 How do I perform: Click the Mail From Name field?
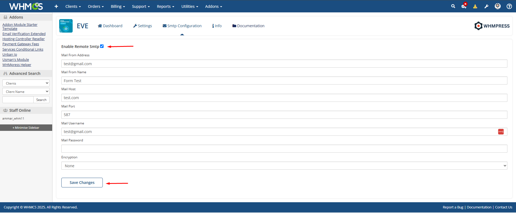(284, 81)
